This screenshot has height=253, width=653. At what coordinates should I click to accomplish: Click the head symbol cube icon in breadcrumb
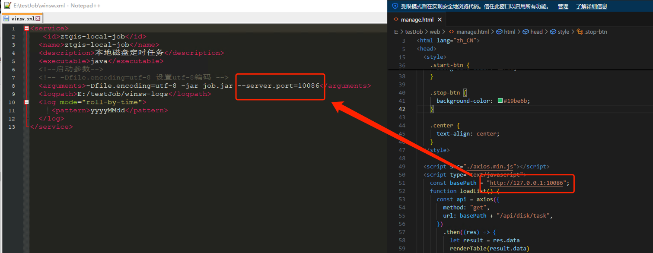coord(526,32)
